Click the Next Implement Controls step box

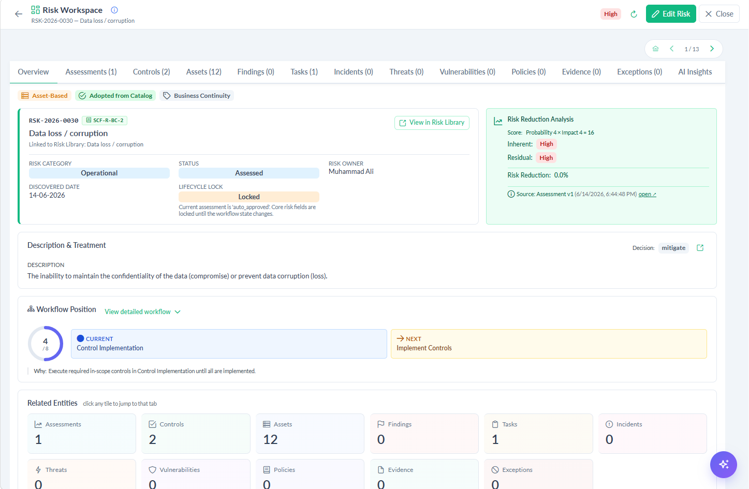549,344
